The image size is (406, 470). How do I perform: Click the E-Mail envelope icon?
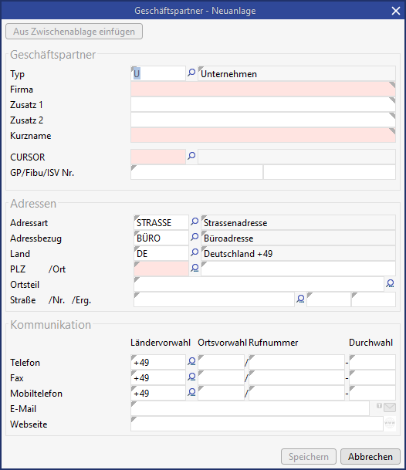390,407
